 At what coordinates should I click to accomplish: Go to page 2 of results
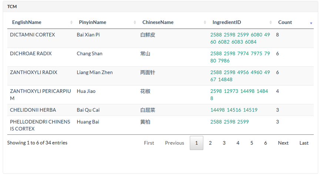point(210,143)
